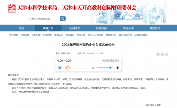Click the date 2026年7月31日 at bottom

(153, 105)
